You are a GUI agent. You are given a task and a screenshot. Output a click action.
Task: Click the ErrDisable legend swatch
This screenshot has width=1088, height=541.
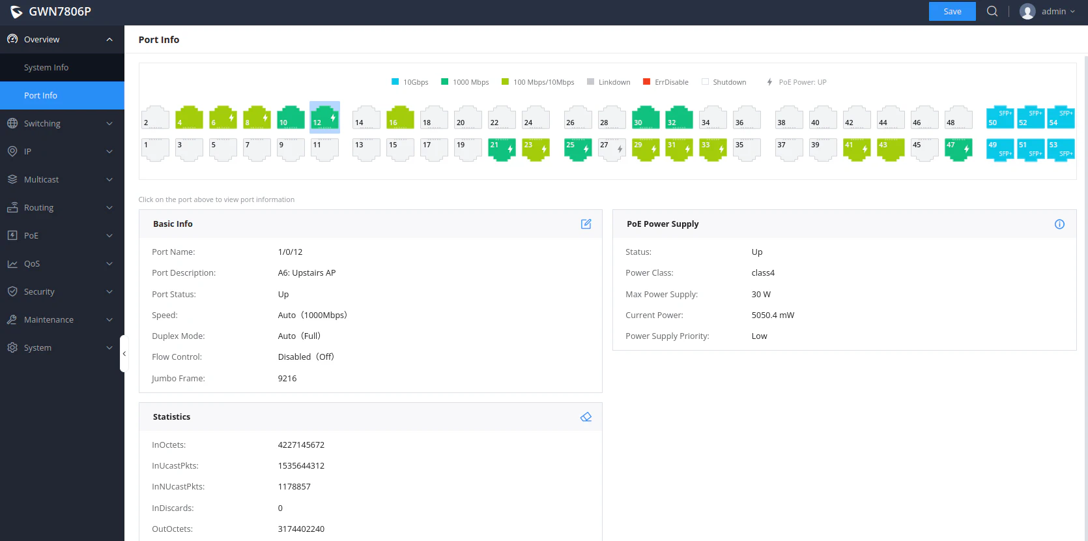click(x=646, y=81)
